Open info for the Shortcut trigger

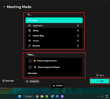click(78, 46)
